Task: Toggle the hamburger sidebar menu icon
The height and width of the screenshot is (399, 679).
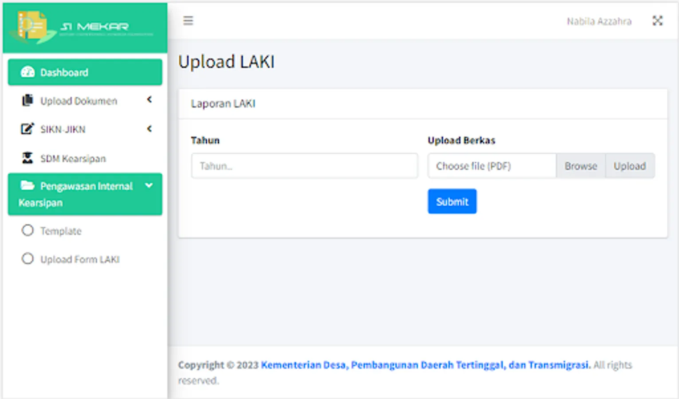Action: pyautogui.click(x=188, y=20)
